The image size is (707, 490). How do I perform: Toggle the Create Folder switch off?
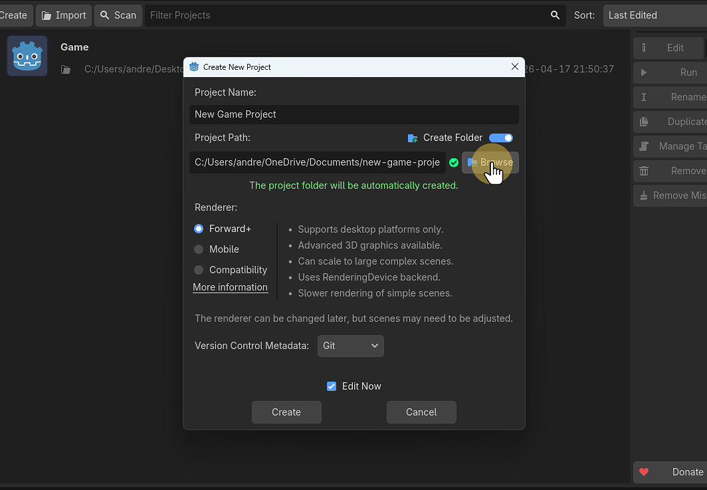point(501,138)
